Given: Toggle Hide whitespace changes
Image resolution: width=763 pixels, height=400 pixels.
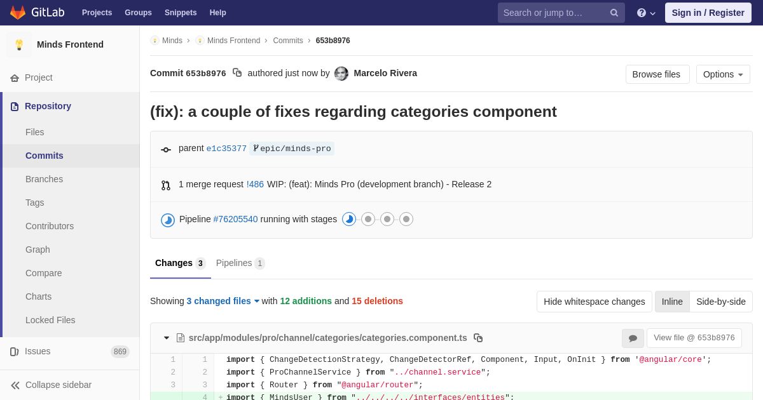Looking at the screenshot, I should pos(595,302).
